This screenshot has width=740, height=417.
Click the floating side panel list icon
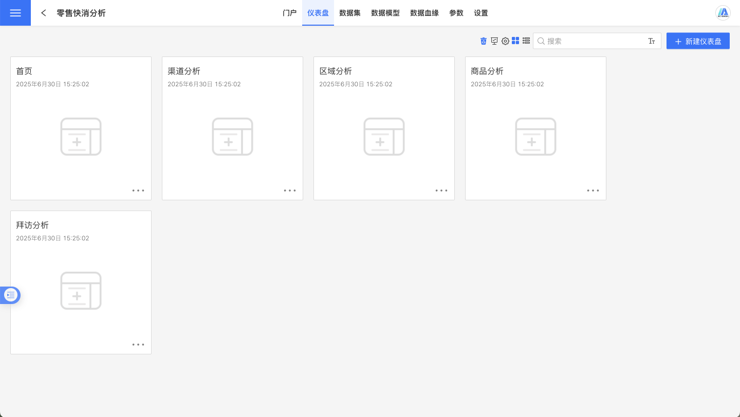pos(11,295)
